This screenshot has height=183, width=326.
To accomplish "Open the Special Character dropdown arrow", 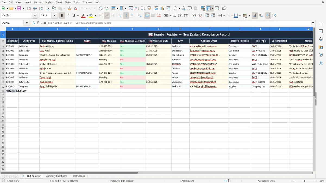I will (179, 8).
